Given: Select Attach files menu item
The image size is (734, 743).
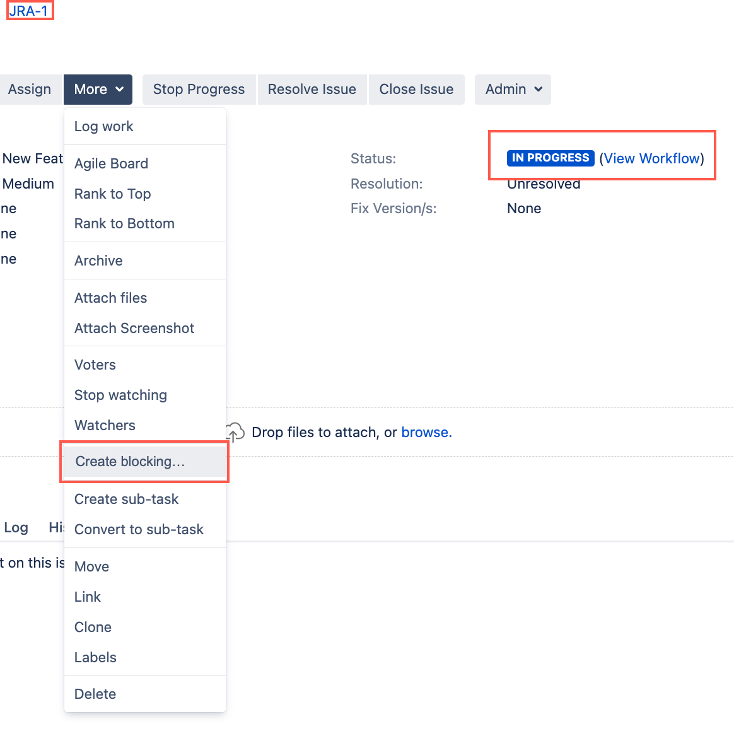Looking at the screenshot, I should pos(145,298).
